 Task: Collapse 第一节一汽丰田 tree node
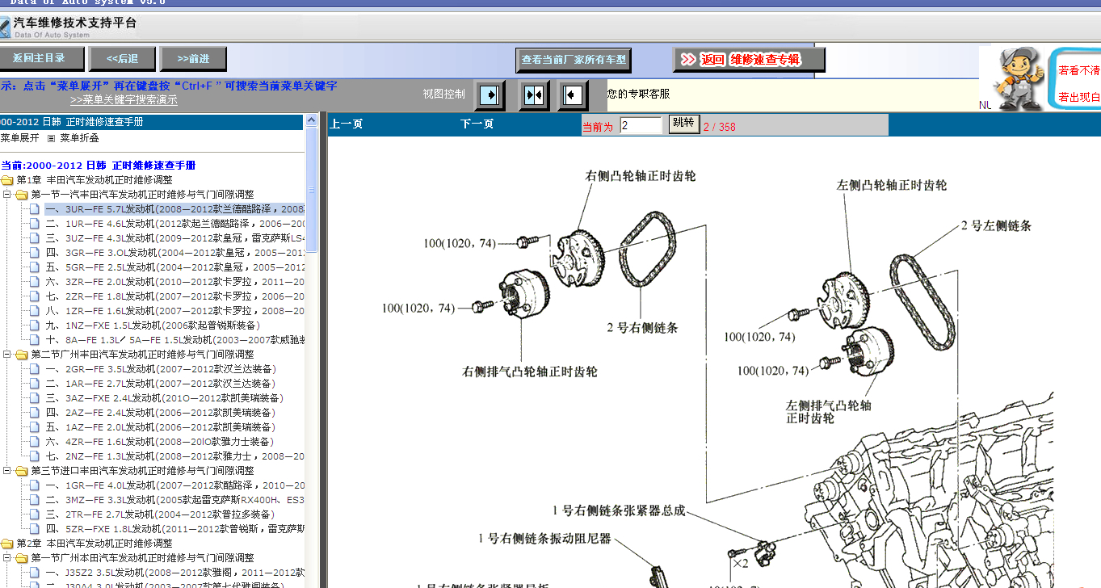(7, 195)
